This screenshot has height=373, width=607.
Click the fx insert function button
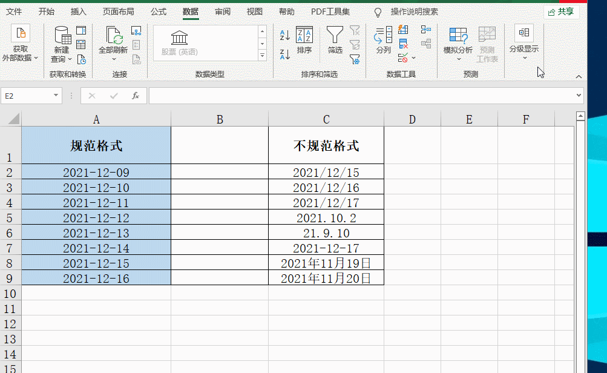(136, 96)
